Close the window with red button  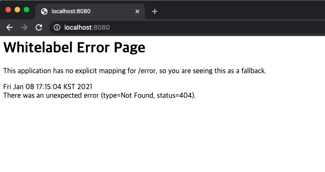coord(8,10)
